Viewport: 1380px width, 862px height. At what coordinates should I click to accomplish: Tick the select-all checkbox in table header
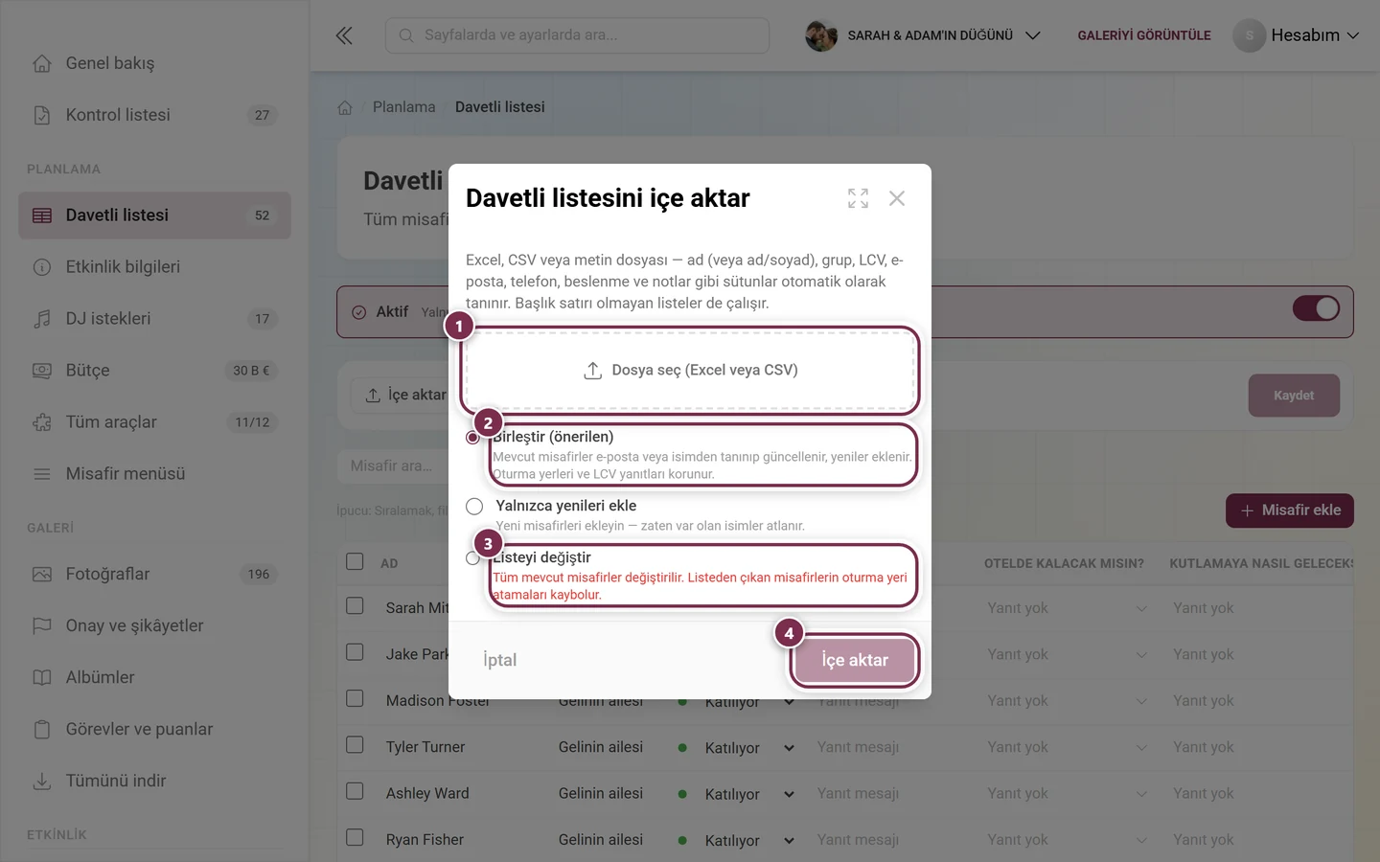click(x=355, y=561)
